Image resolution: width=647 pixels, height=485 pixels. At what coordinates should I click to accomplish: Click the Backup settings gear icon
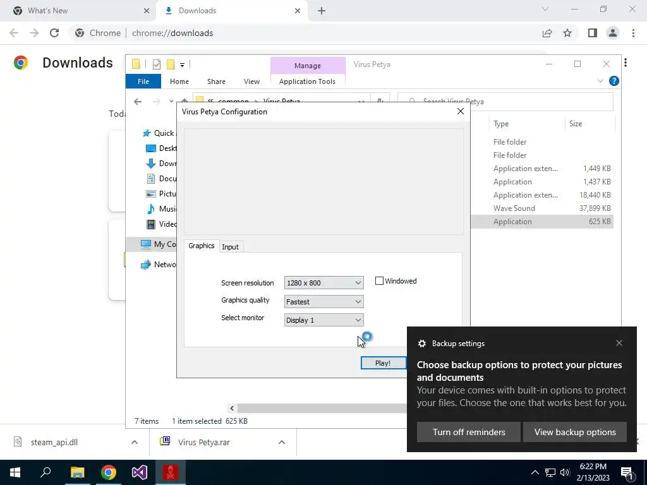tap(421, 343)
